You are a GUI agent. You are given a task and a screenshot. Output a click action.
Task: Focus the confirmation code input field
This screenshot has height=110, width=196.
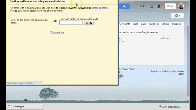[x=71, y=23]
